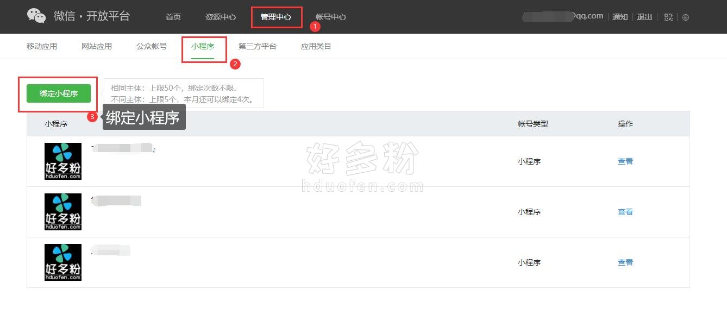Screen dimensions: 727x333
Task: Open first mini program's logo thumbnail
Action: coord(63,161)
